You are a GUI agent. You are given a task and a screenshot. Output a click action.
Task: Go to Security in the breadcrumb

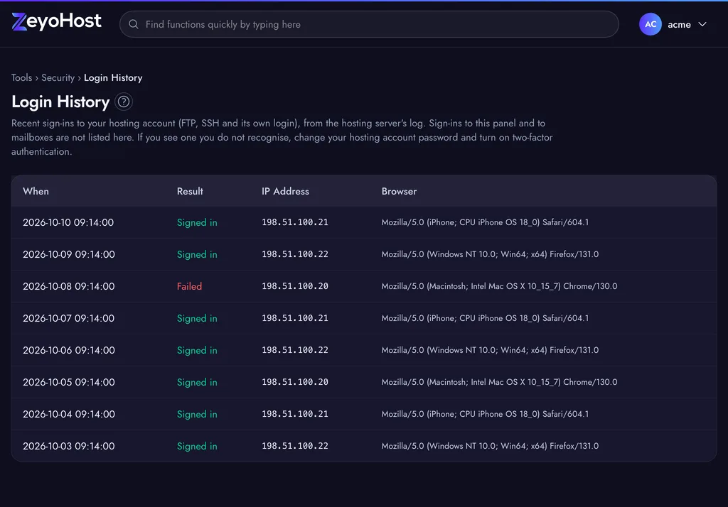[x=58, y=77]
